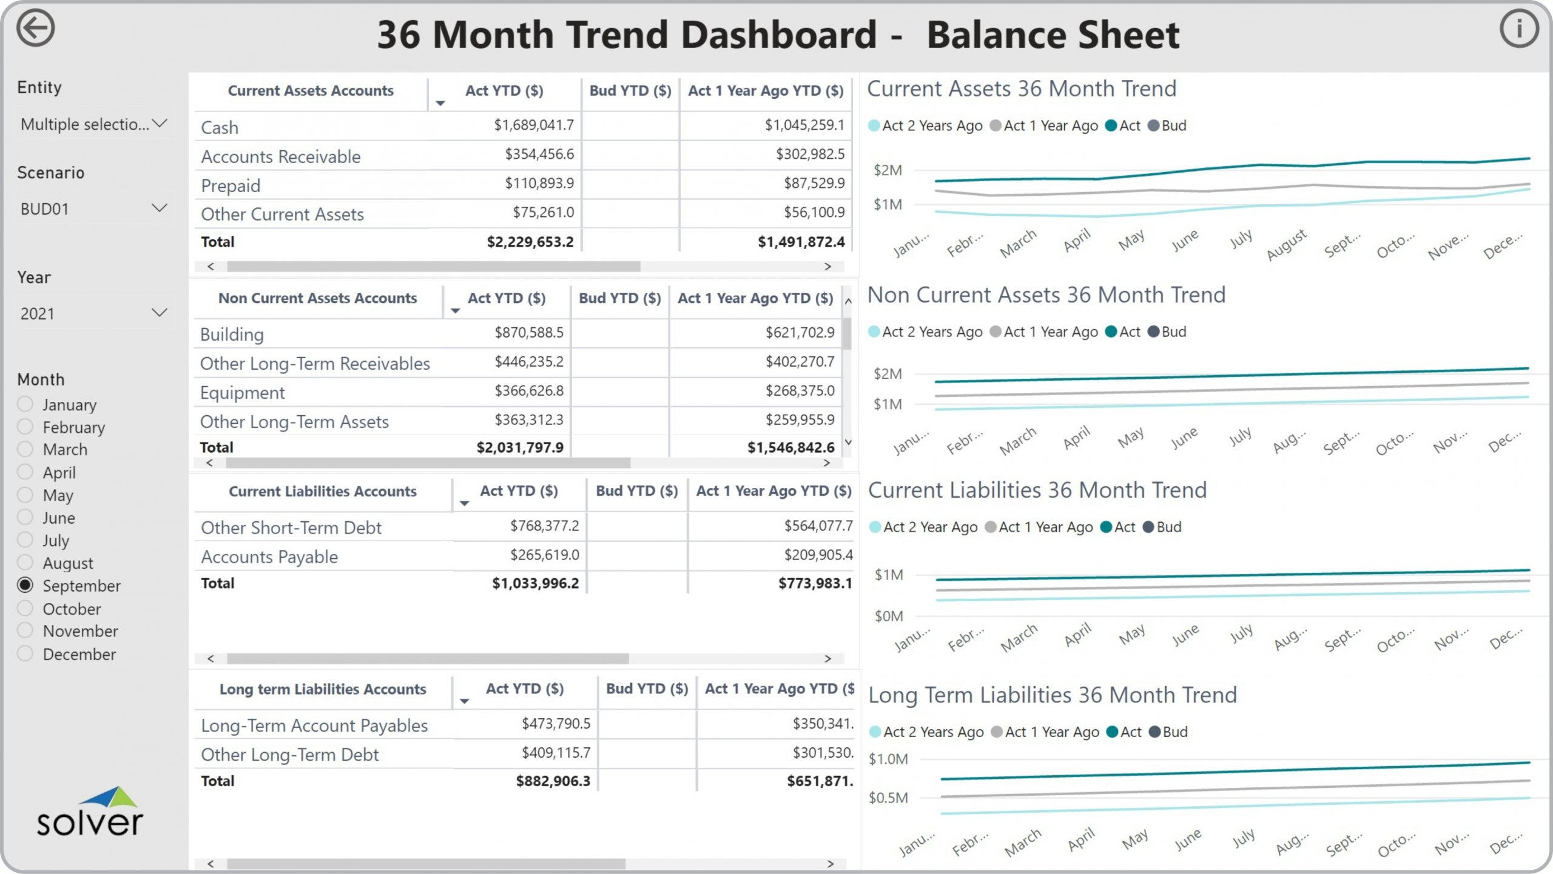
Task: Click sort arrow beside Long term Liabilities Accounts
Action: pos(464,701)
